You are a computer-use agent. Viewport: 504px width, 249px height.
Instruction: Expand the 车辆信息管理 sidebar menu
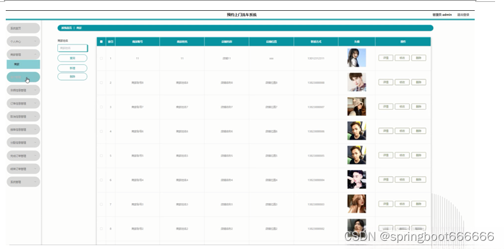point(23,90)
